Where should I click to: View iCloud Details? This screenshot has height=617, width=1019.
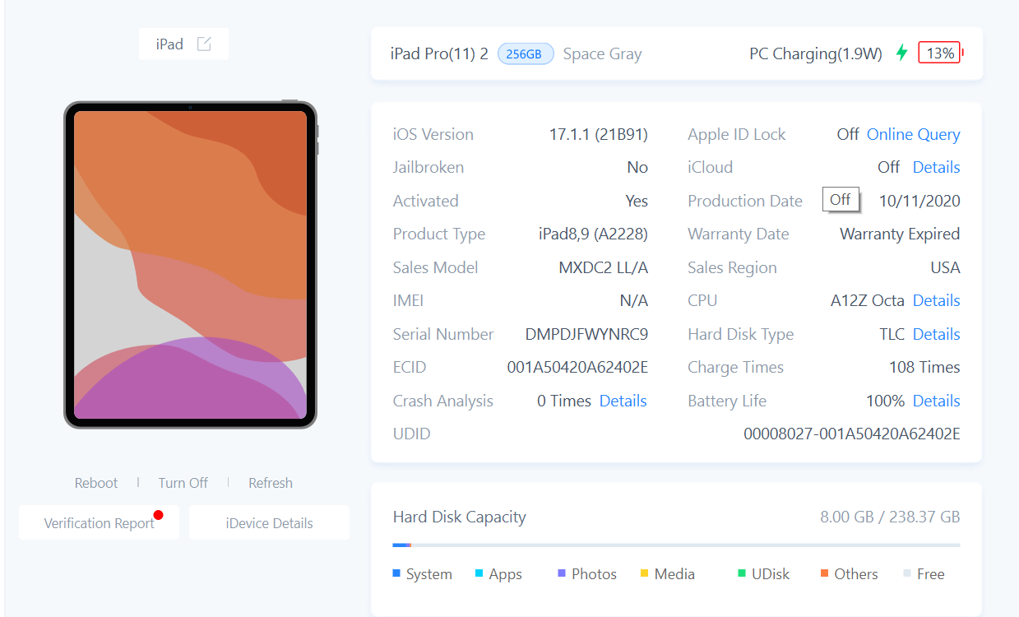point(936,166)
